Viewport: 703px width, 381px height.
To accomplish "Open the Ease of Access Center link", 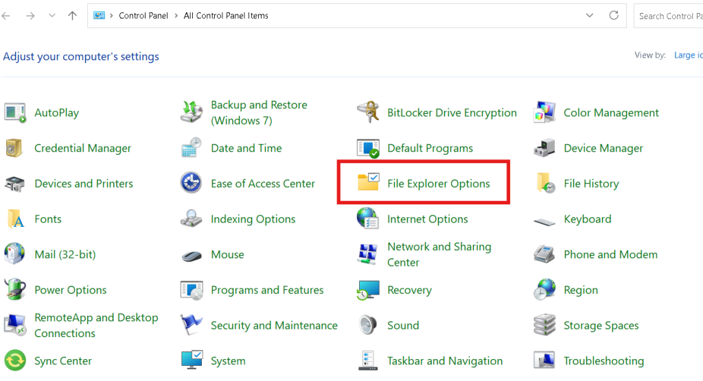I will pyautogui.click(x=263, y=184).
